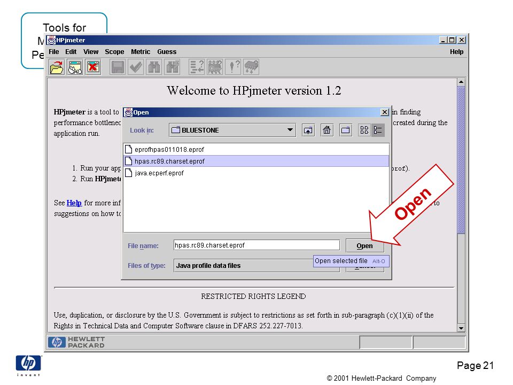Viewport: 513px width, 385px height.
Task: Open the File menu
Action: 53,52
